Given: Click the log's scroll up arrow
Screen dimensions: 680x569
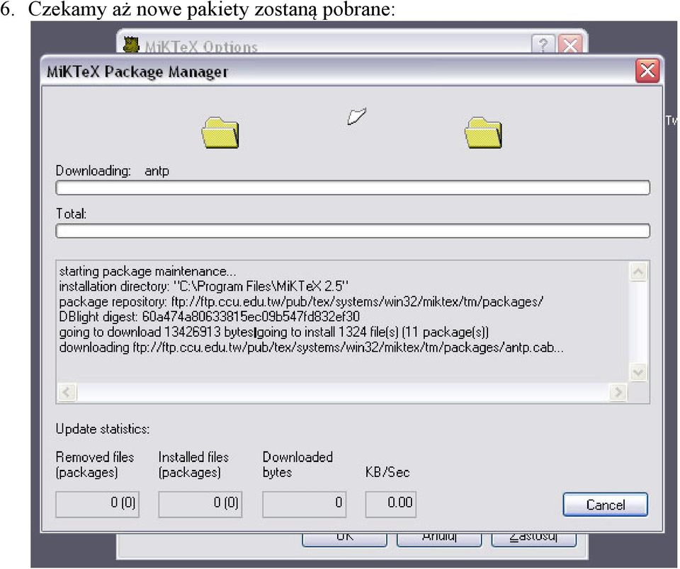Looking at the screenshot, I should click(x=638, y=272).
